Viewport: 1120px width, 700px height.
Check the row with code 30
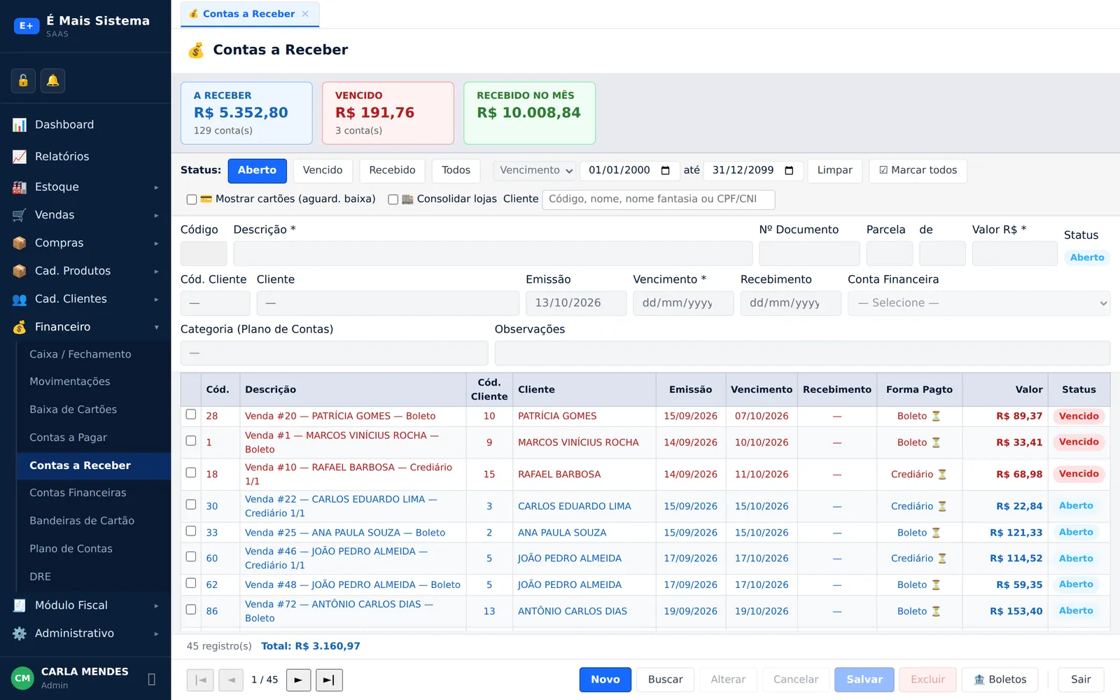(x=190, y=505)
